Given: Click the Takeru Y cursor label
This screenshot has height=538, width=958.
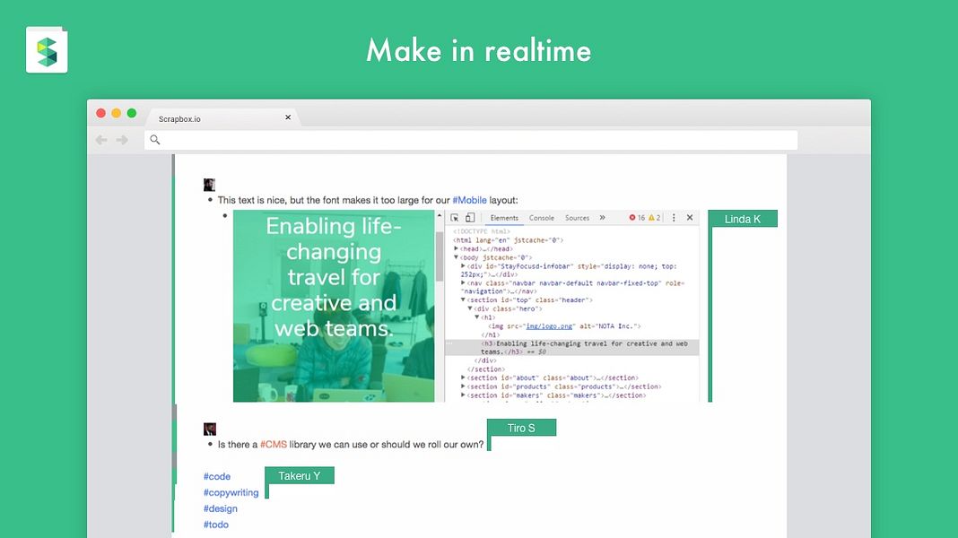Looking at the screenshot, I should [x=300, y=476].
